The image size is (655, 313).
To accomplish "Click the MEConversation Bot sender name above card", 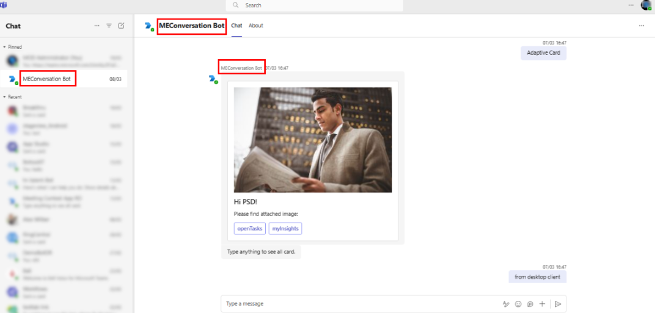I will pos(241,68).
